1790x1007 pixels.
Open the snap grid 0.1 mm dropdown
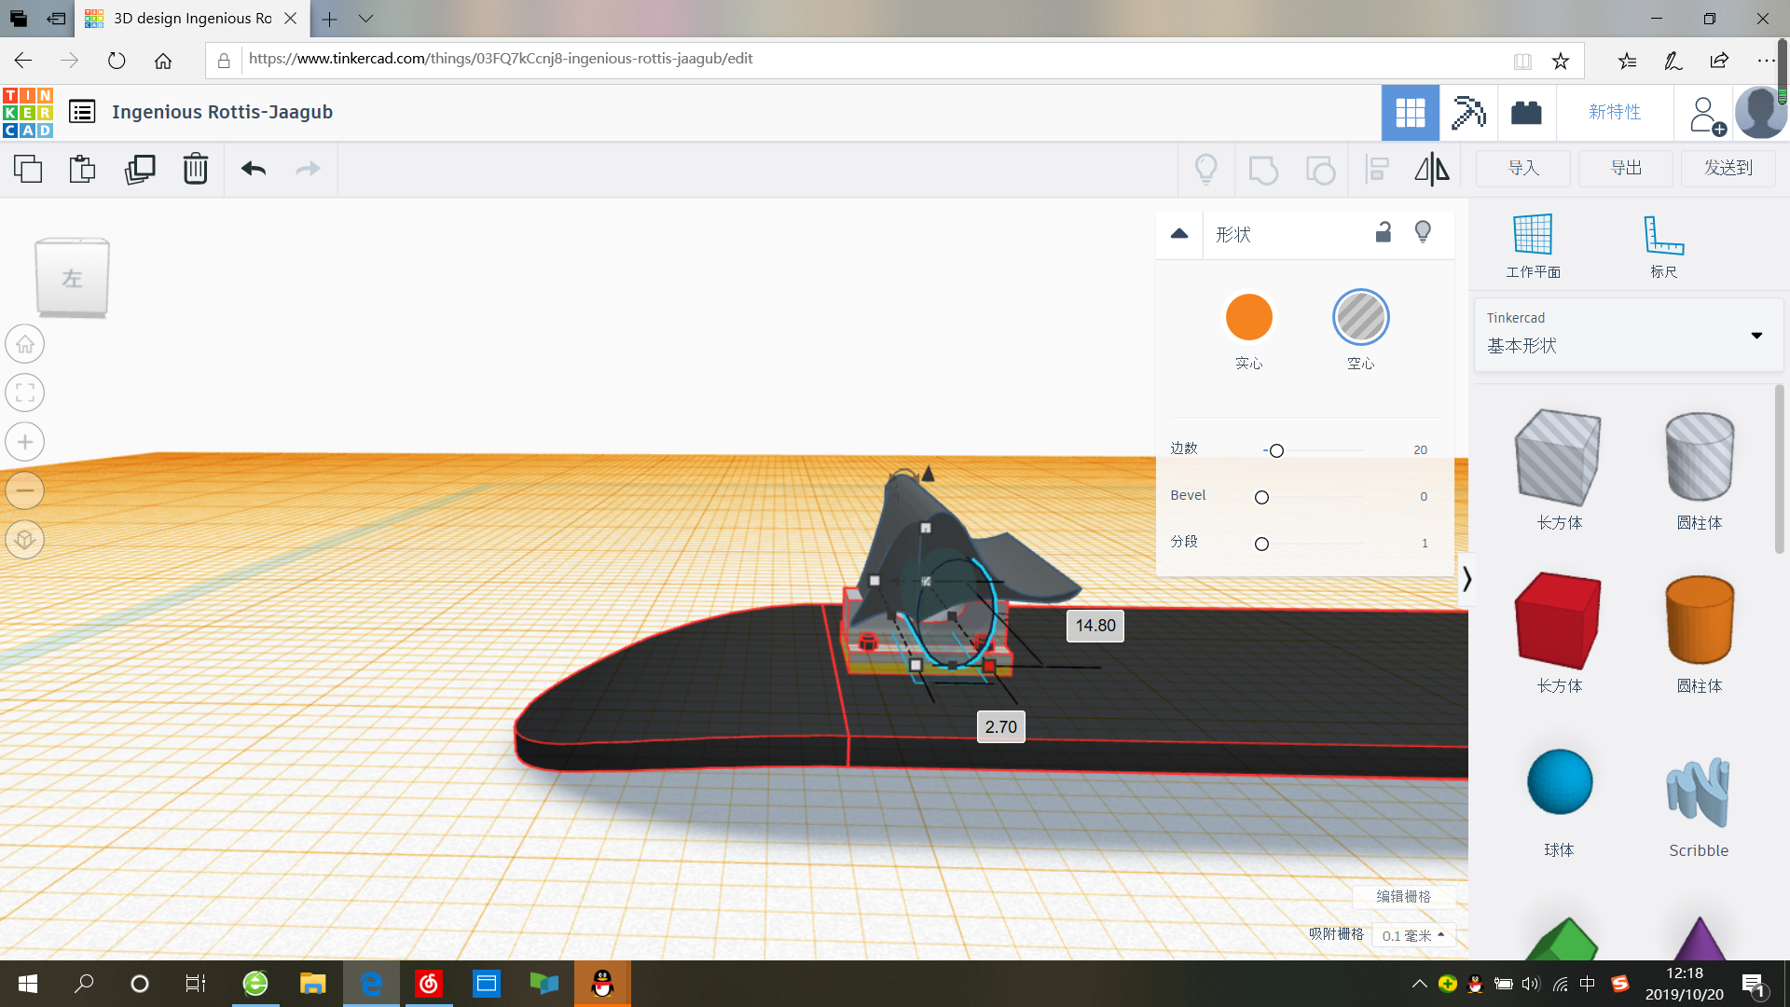pyautogui.click(x=1413, y=935)
